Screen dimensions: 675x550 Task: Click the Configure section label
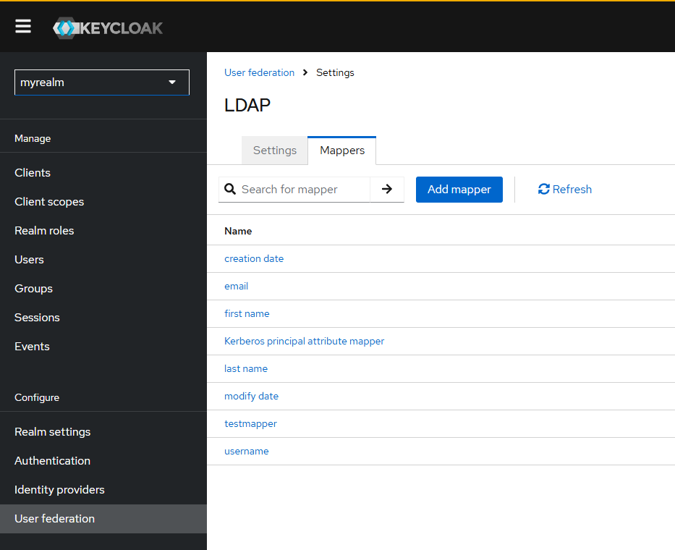[37, 397]
